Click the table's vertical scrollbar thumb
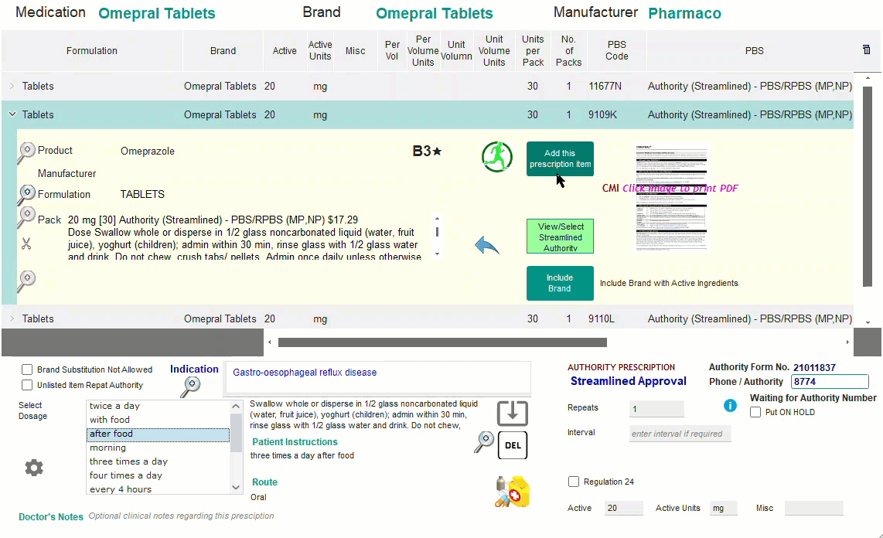Image resolution: width=883 pixels, height=538 pixels. tap(868, 187)
